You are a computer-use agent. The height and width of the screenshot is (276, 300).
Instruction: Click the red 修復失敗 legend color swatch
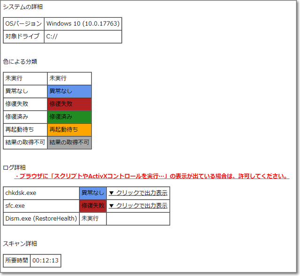tap(69, 104)
